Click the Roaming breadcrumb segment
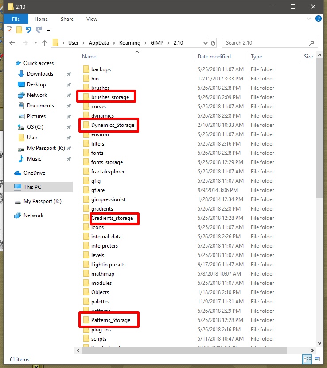 coord(129,43)
